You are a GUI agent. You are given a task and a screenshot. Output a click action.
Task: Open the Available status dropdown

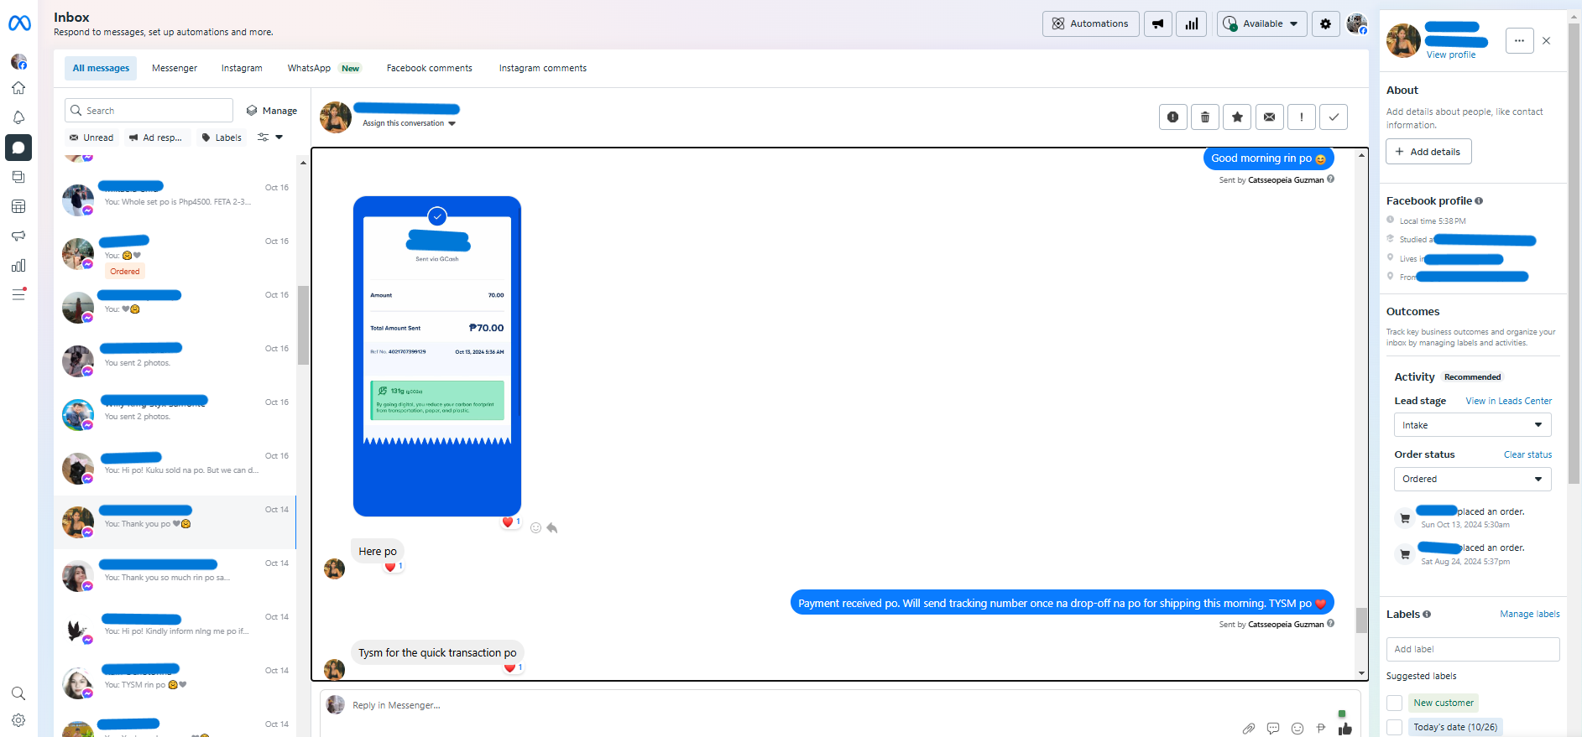point(1260,23)
